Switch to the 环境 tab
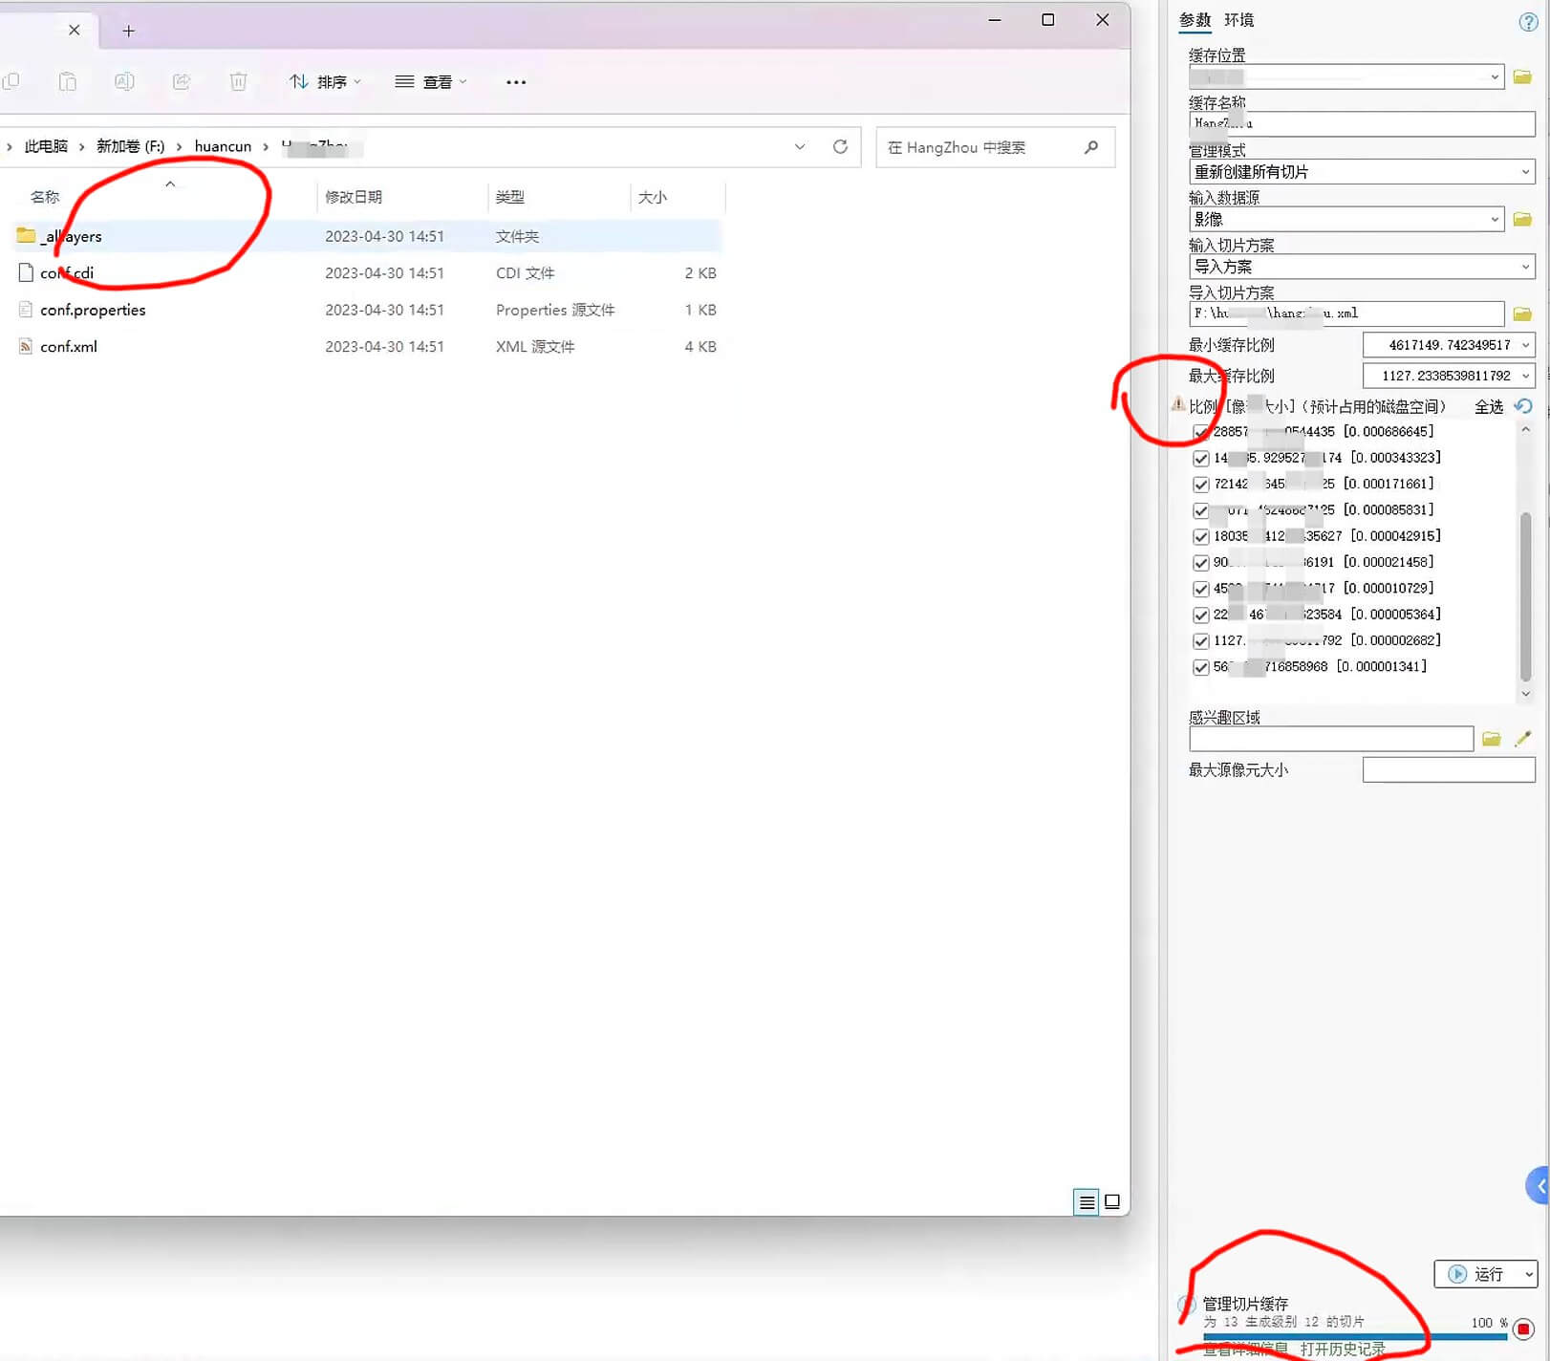The height and width of the screenshot is (1361, 1550). point(1238,20)
